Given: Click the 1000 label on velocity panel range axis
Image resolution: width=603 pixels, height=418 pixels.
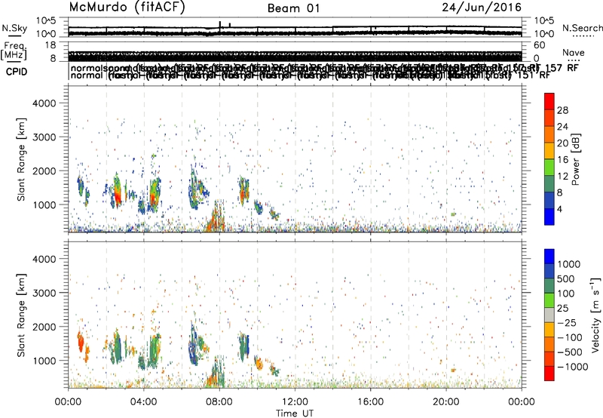Looking at the screenshot, I should (44, 361).
